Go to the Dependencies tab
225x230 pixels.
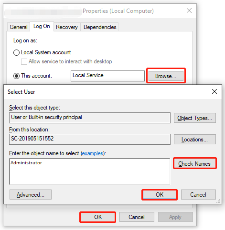click(x=100, y=27)
